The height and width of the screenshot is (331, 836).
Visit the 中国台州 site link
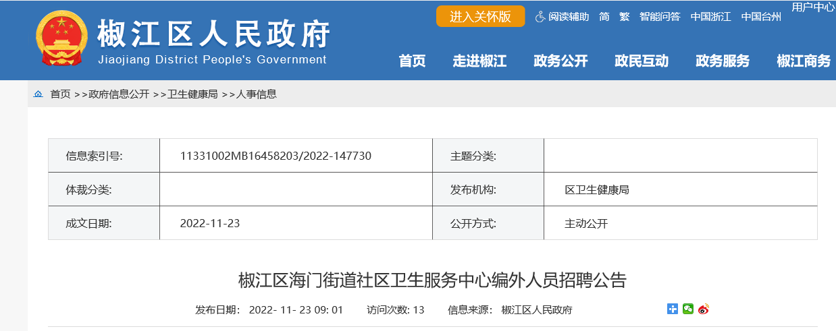761,17
